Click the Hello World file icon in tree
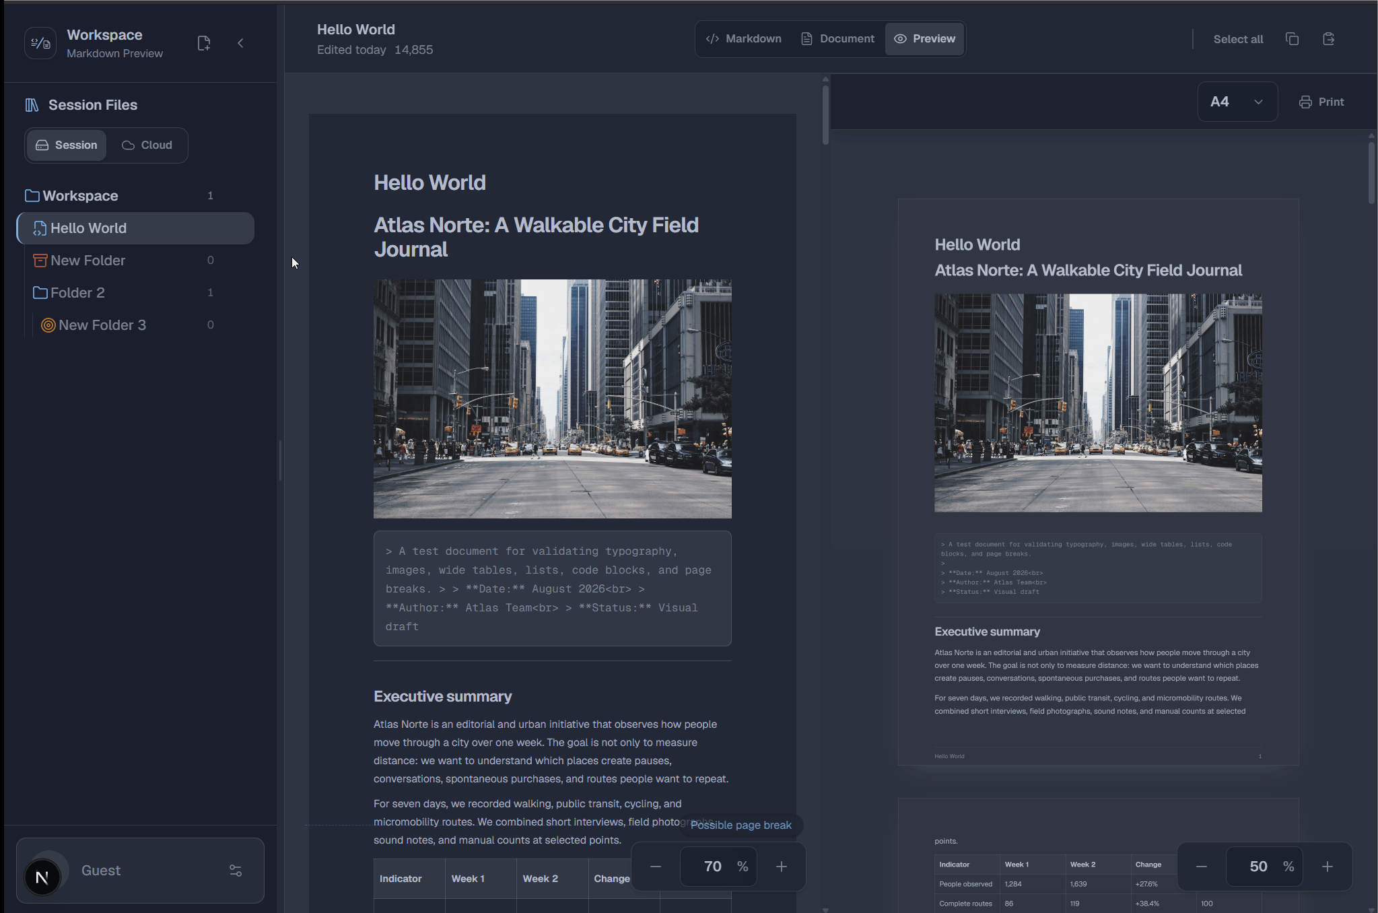 pos(40,228)
